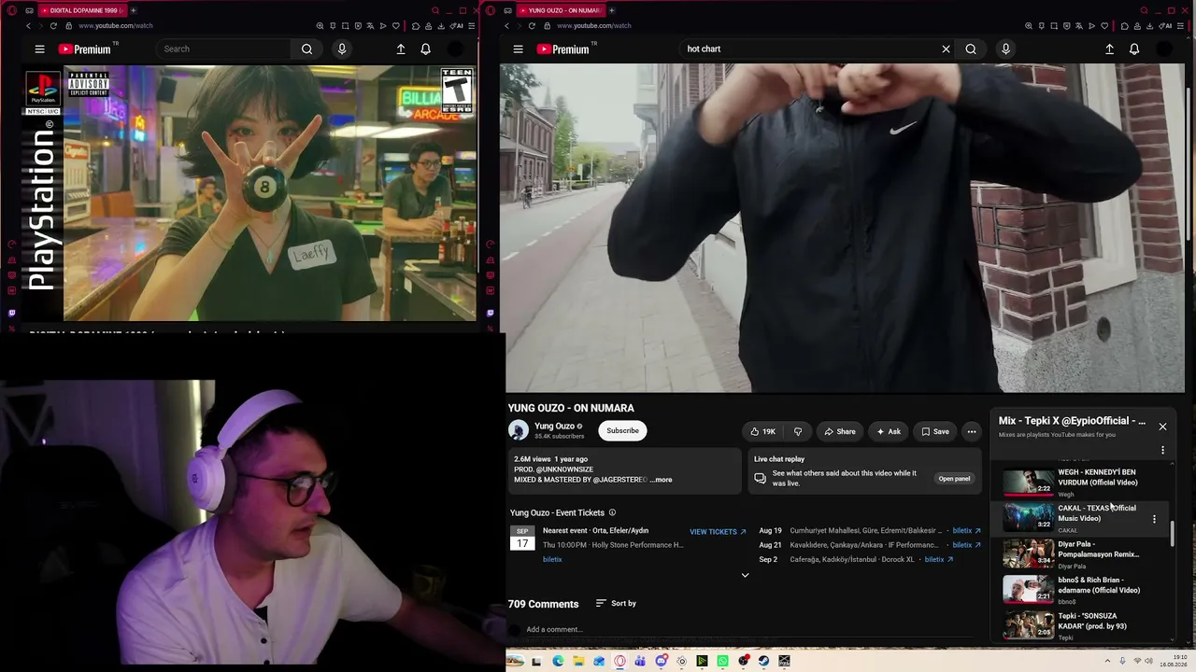Viewport: 1196px width, 672px height.
Task: Go back in the right Opera window
Action: pyautogui.click(x=506, y=25)
